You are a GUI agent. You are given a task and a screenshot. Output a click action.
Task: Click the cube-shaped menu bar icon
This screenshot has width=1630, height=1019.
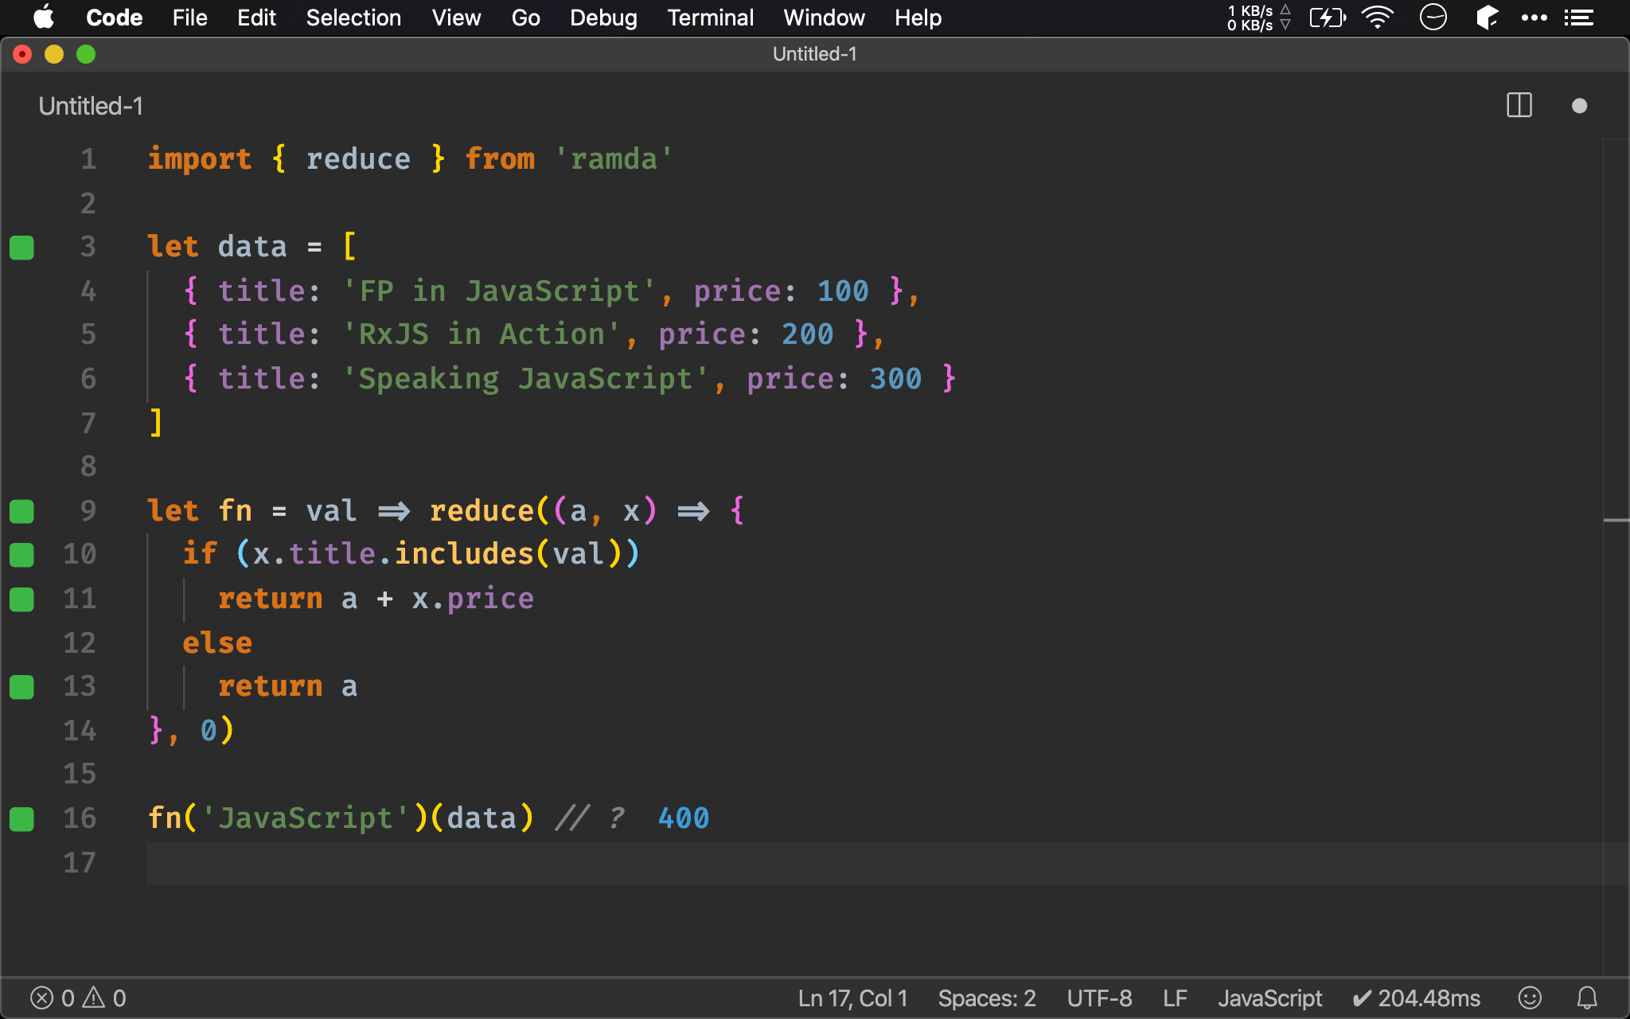coord(1487,18)
